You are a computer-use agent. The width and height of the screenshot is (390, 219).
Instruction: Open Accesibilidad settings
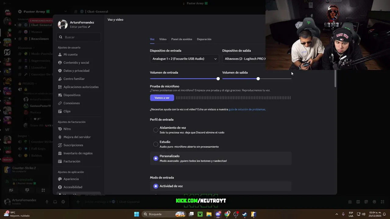[x=78, y=187]
